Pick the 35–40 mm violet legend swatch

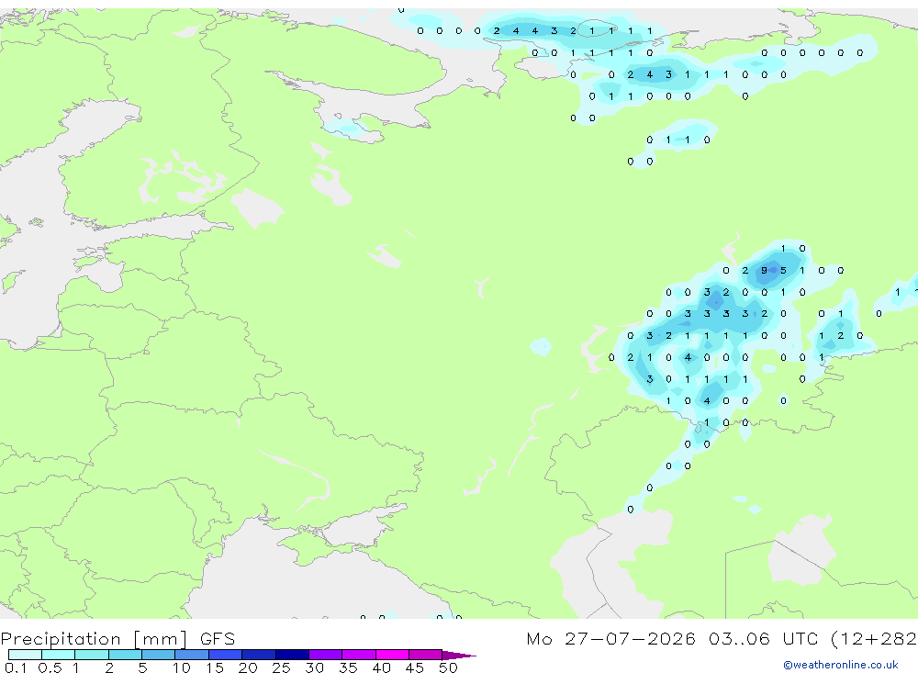tap(359, 655)
